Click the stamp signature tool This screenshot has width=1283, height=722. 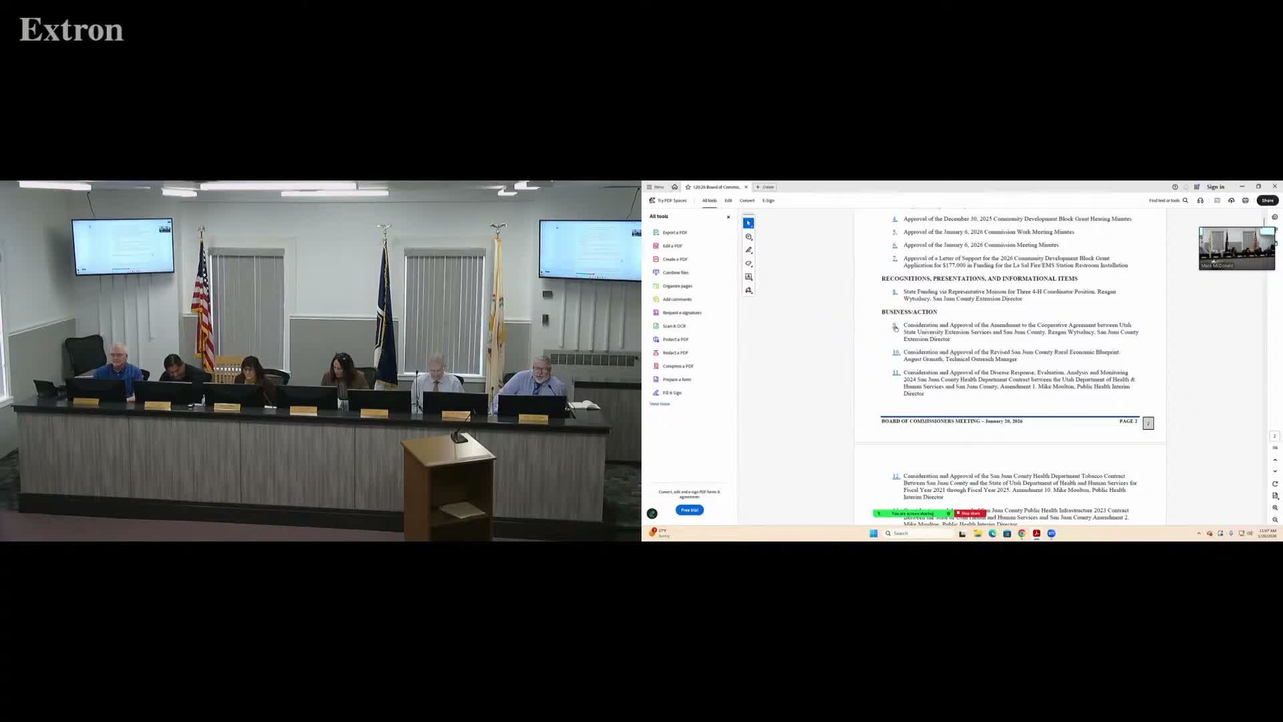[748, 290]
